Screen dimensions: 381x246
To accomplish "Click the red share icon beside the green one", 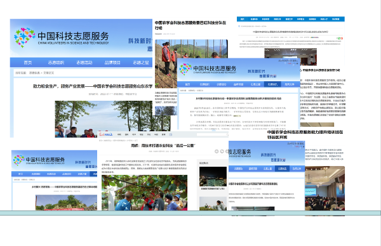I will point(342,38).
